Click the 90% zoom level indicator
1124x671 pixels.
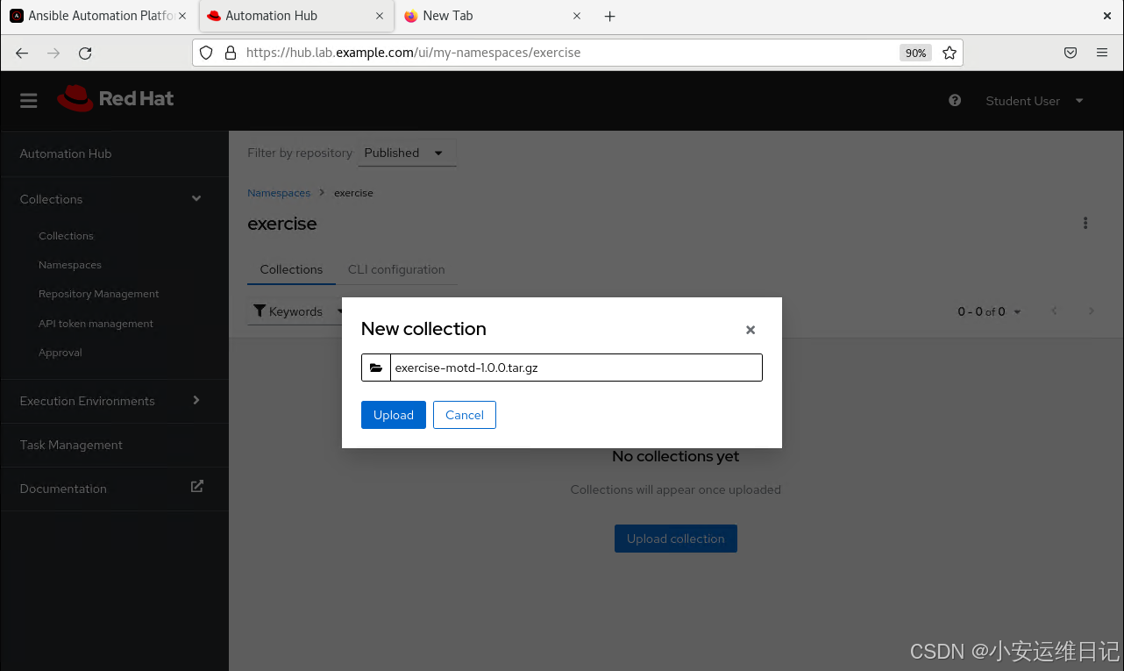tap(915, 53)
